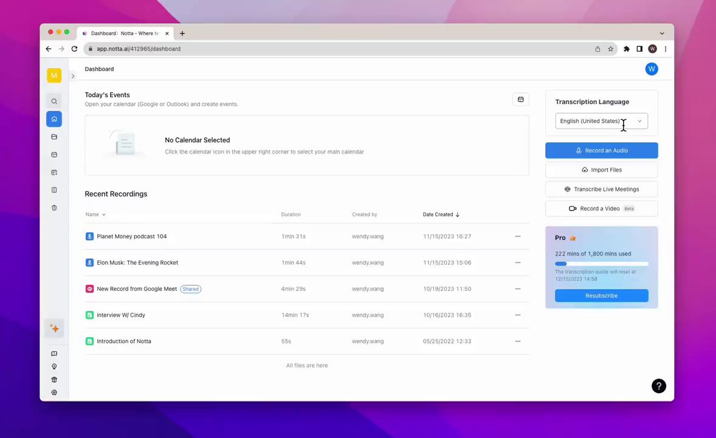Click the transcription minutes usage progress bar
This screenshot has height=438, width=716.
pyautogui.click(x=601, y=264)
